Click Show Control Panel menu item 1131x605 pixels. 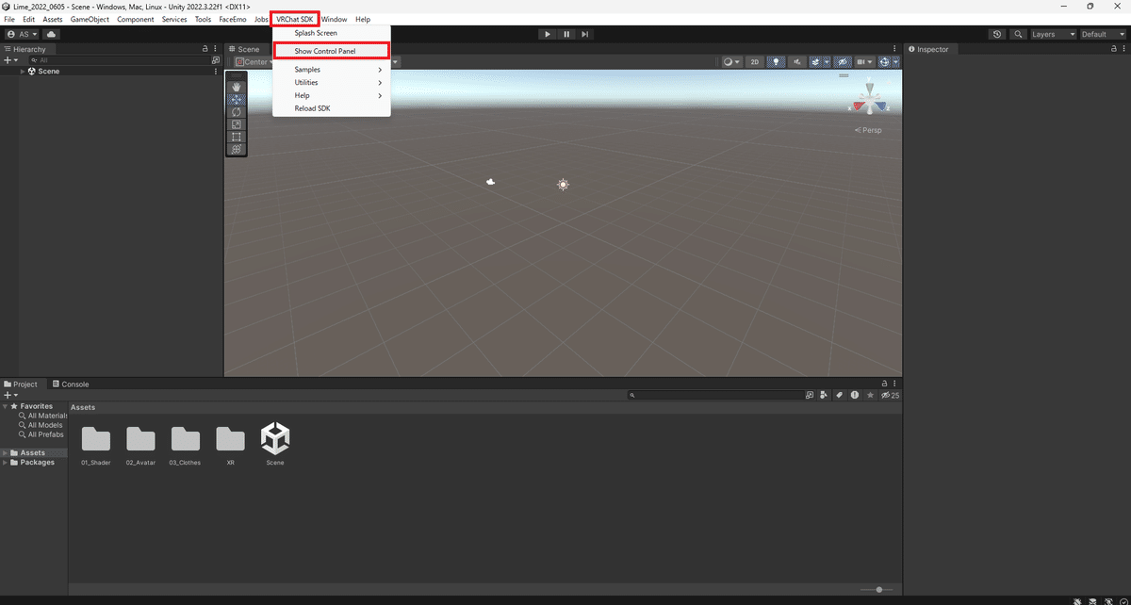tap(332, 51)
